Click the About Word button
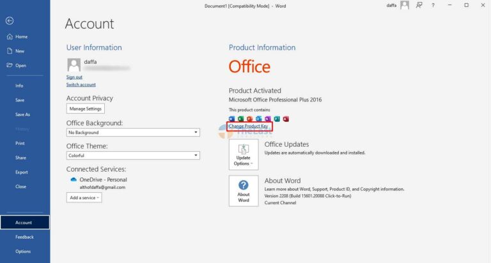Image resolution: width=491 pixels, height=263 pixels. coord(244,191)
